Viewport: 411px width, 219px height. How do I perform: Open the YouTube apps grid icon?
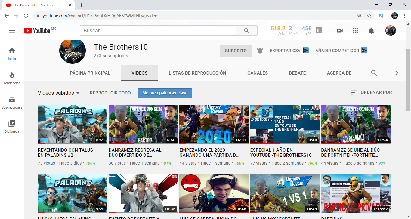pyautogui.click(x=355, y=30)
